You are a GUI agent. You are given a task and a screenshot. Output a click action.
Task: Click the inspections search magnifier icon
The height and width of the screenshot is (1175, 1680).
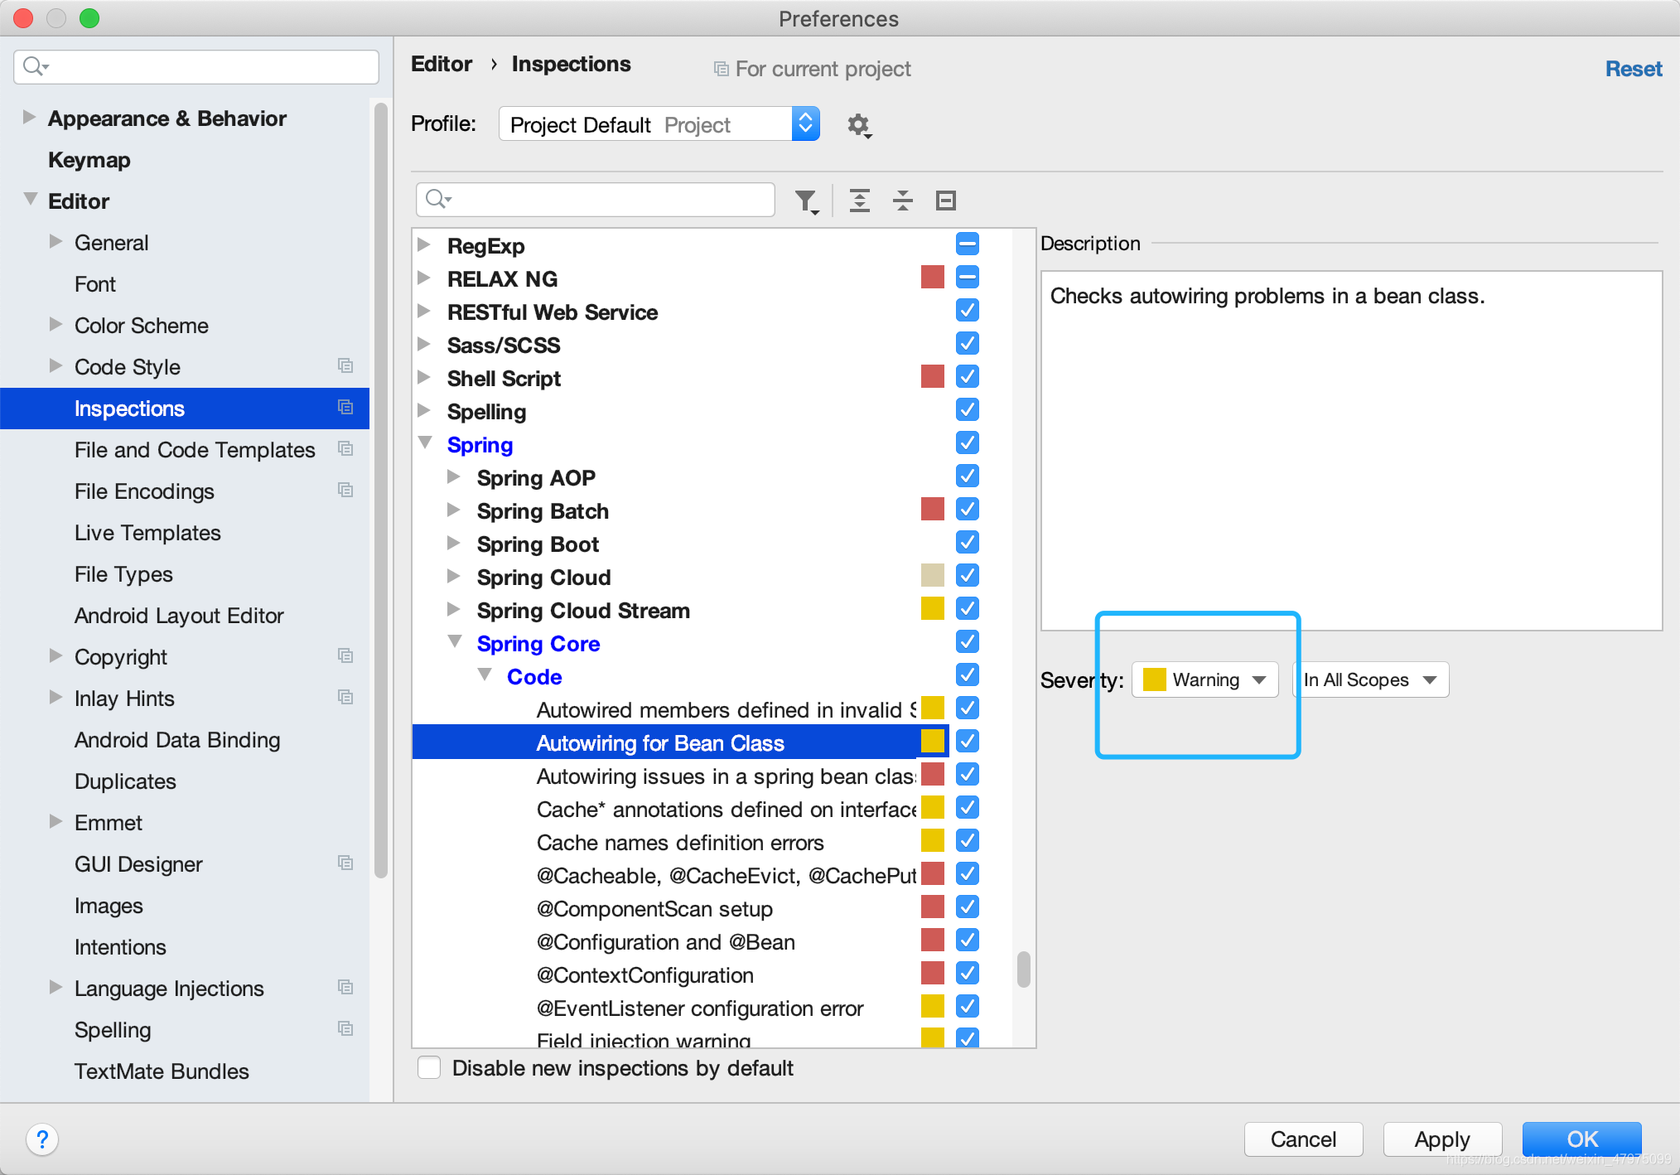[x=437, y=199]
